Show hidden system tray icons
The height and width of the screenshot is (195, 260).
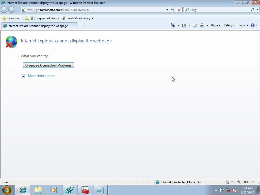coord(216,190)
